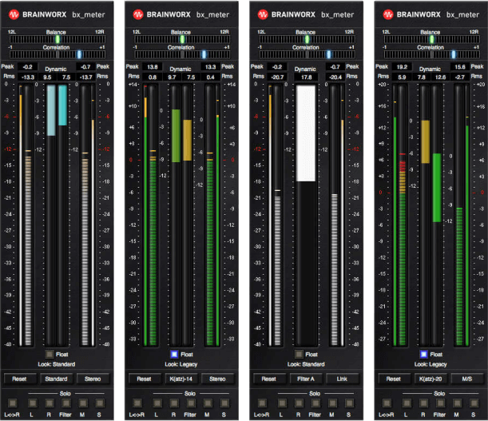The height and width of the screenshot is (421, 488).
Task: Solo S in the K(atz)-14 meter
Action: (x=224, y=403)
